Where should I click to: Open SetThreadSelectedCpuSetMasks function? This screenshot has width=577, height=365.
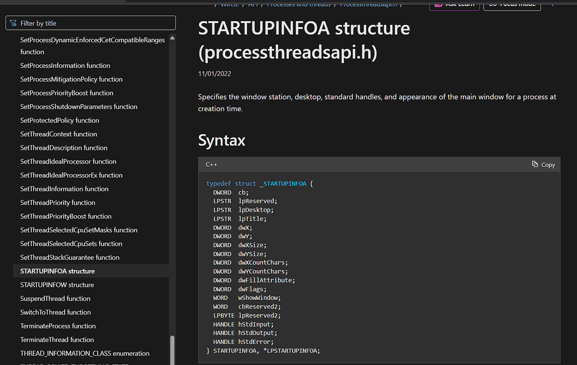79,230
